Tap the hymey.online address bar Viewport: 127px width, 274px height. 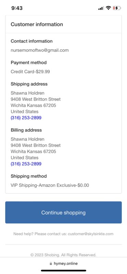coord(63,263)
